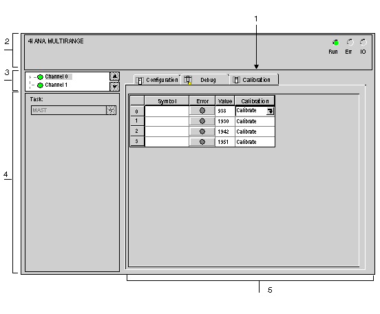Toggle the row 0 error indicator
Viewport: 380px width, 314px height.
202,111
